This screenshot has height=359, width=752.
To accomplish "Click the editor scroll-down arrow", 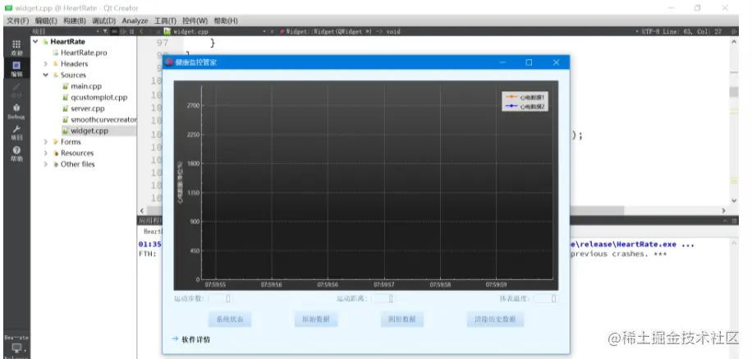I will pyautogui.click(x=734, y=200).
